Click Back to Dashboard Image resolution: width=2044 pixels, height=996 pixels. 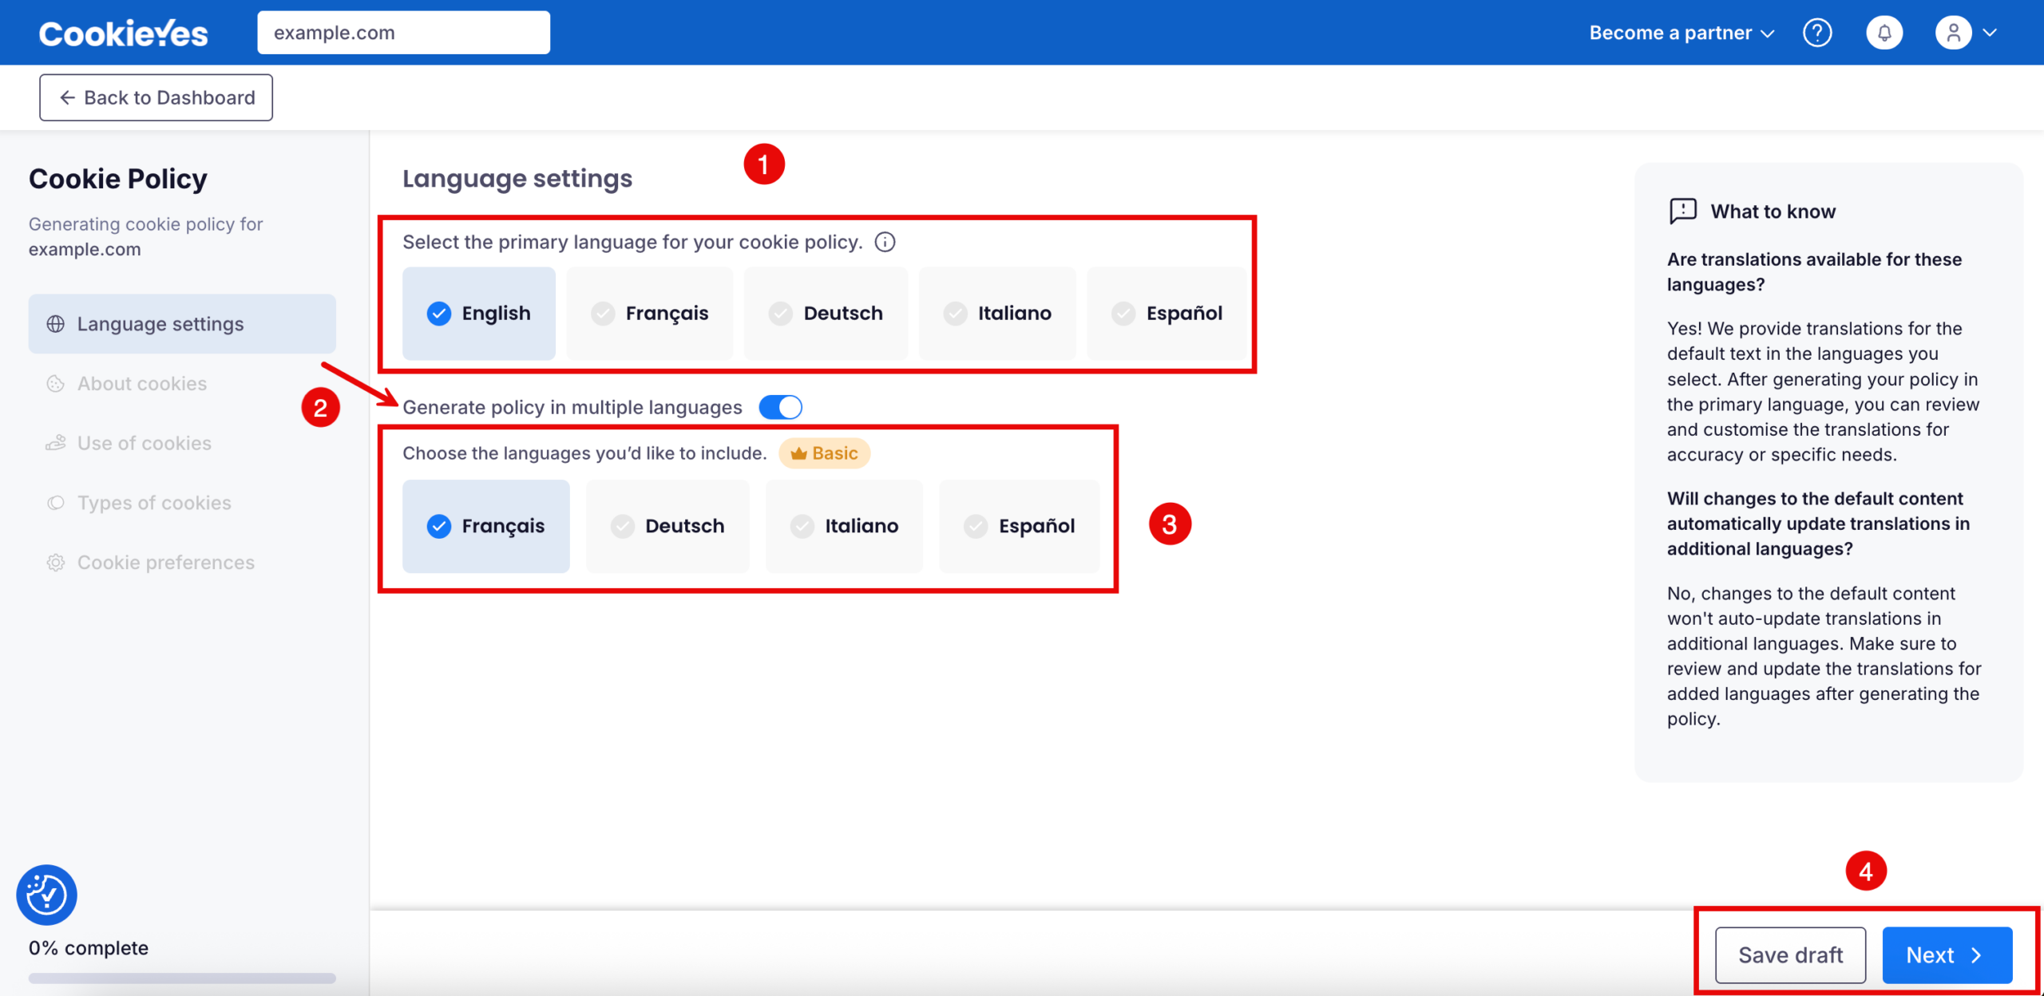[156, 97]
